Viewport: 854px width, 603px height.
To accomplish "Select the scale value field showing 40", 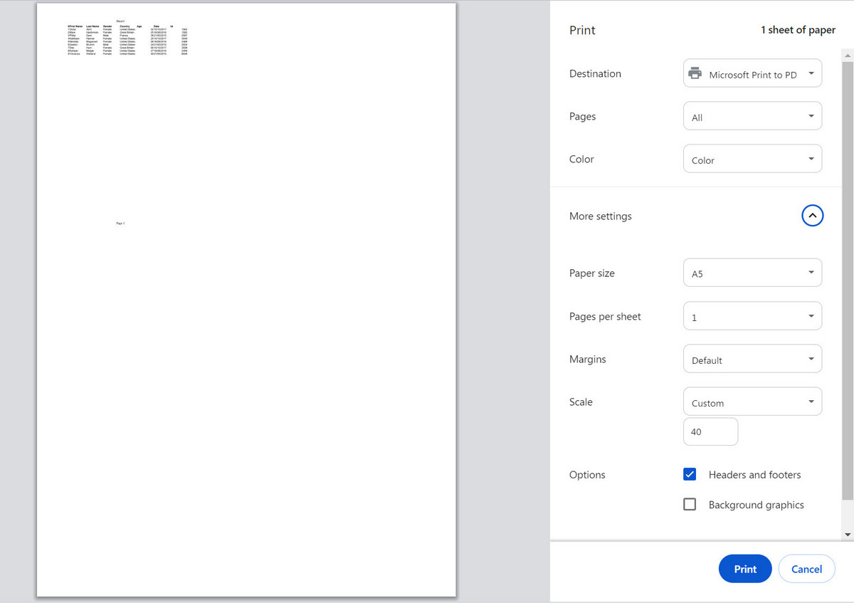I will tap(710, 431).
